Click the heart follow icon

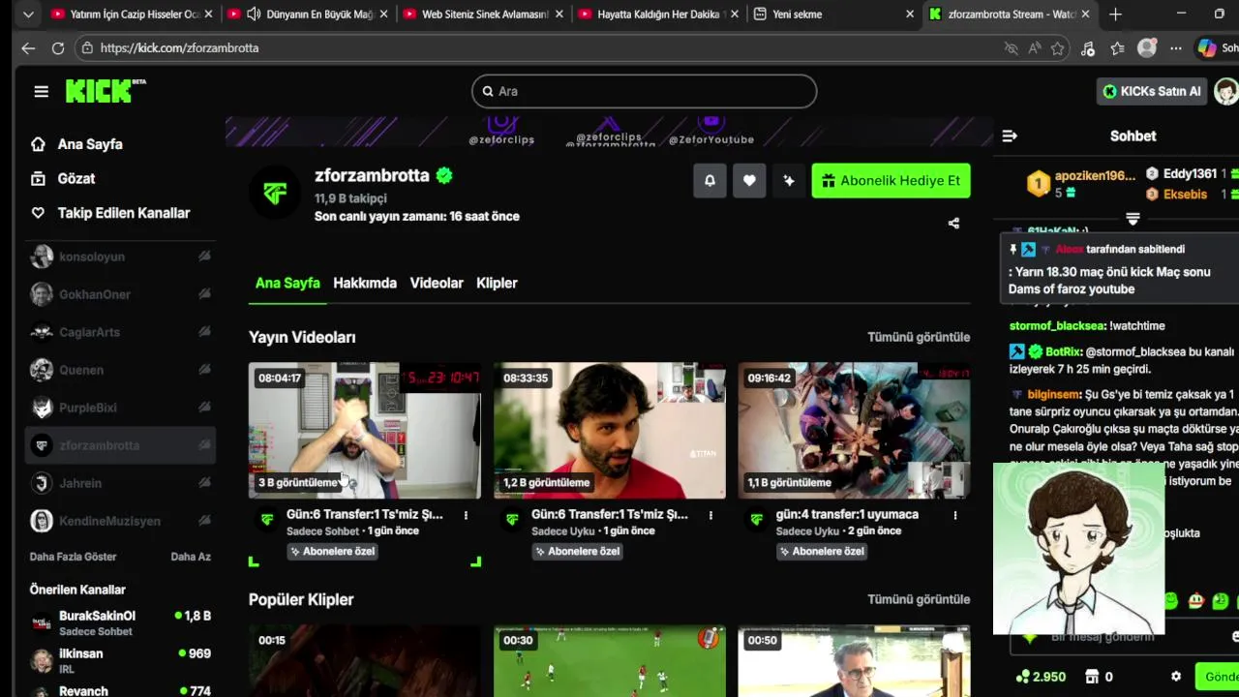[749, 181]
